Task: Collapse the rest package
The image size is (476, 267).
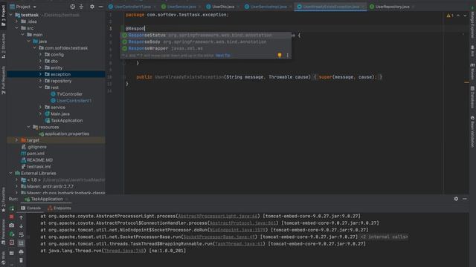Action: [x=40, y=88]
